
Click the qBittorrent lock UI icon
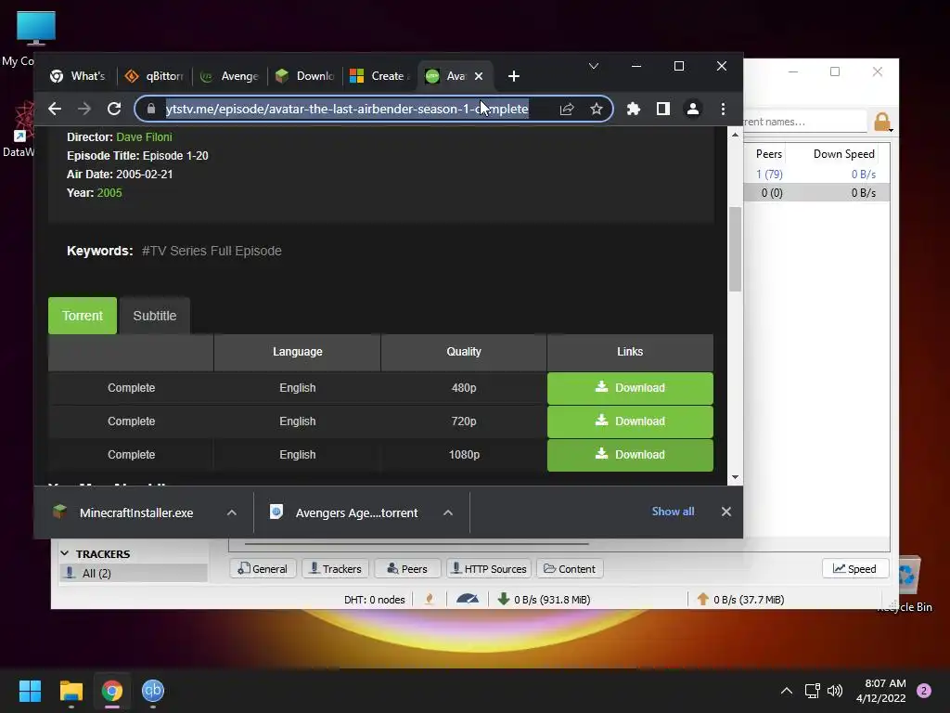click(882, 123)
